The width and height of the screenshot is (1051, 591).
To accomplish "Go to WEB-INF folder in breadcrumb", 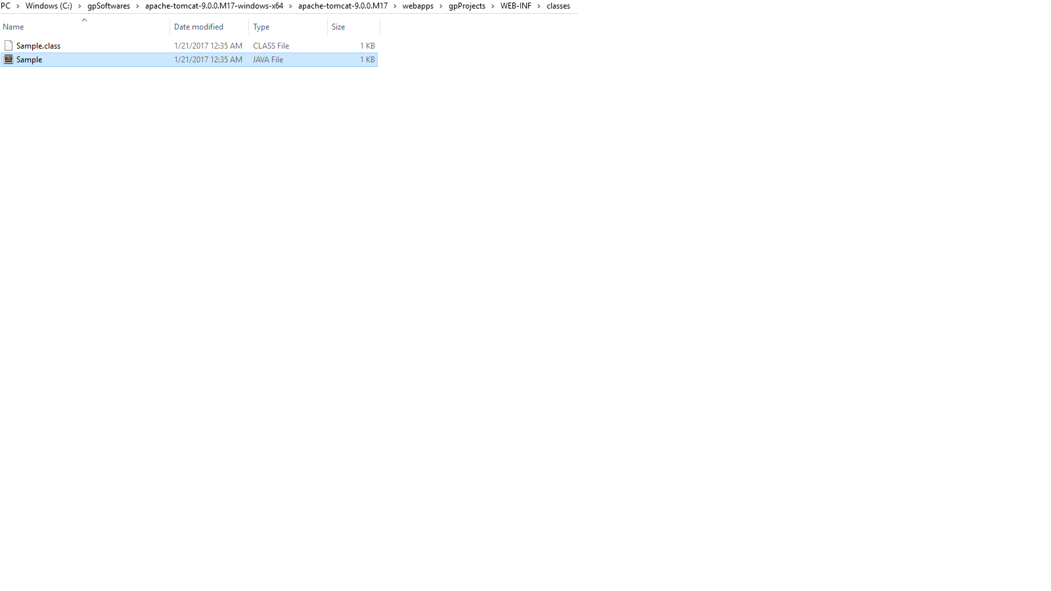I will 516,6.
